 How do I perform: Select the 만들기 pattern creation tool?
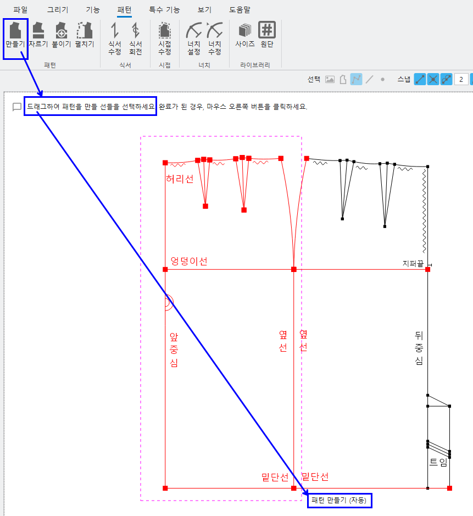15,35
